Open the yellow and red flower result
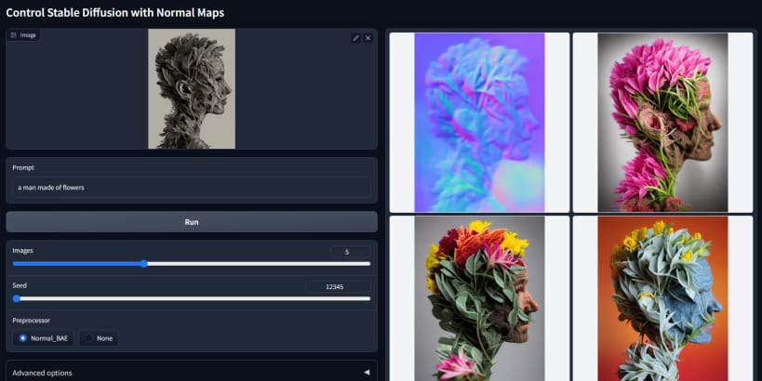This screenshot has height=381, width=762. click(478, 299)
